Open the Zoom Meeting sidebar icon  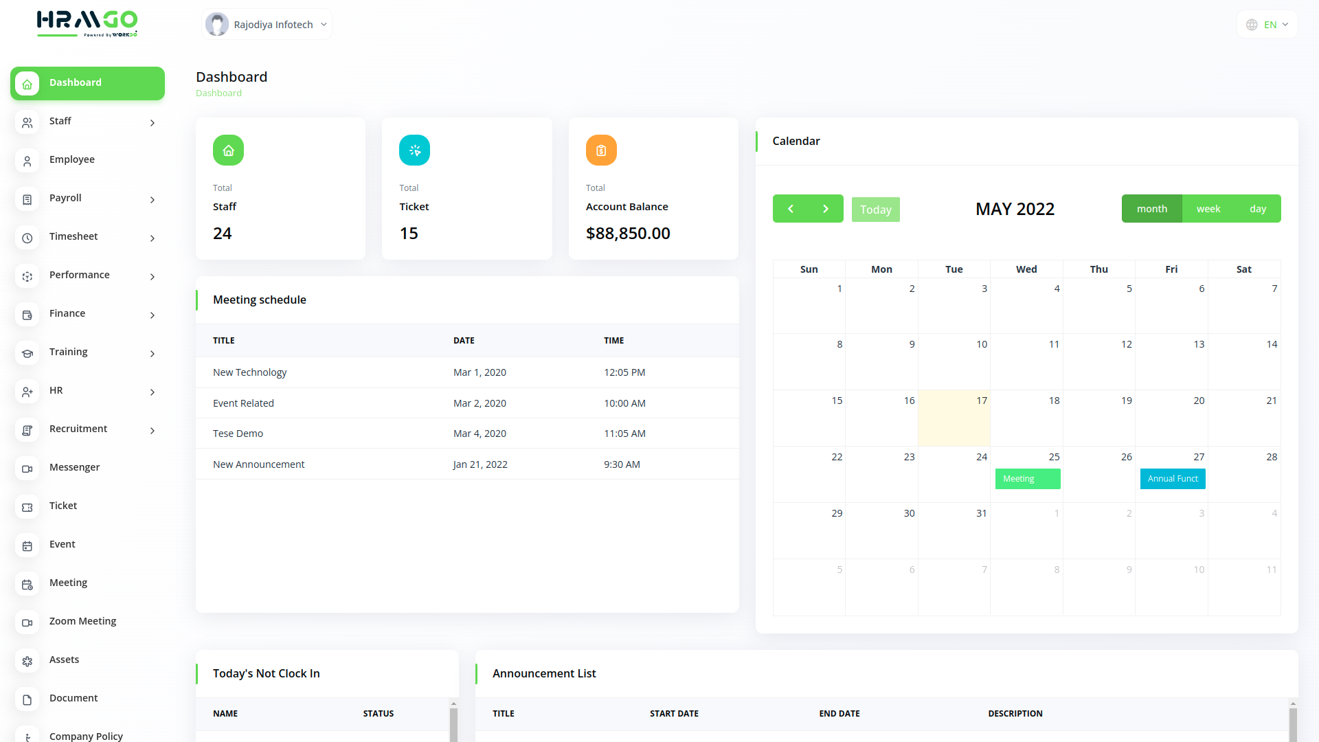click(x=27, y=622)
